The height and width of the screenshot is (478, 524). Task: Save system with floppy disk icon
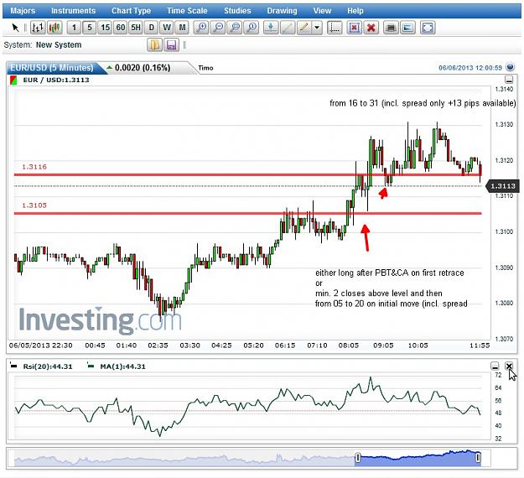[171, 44]
